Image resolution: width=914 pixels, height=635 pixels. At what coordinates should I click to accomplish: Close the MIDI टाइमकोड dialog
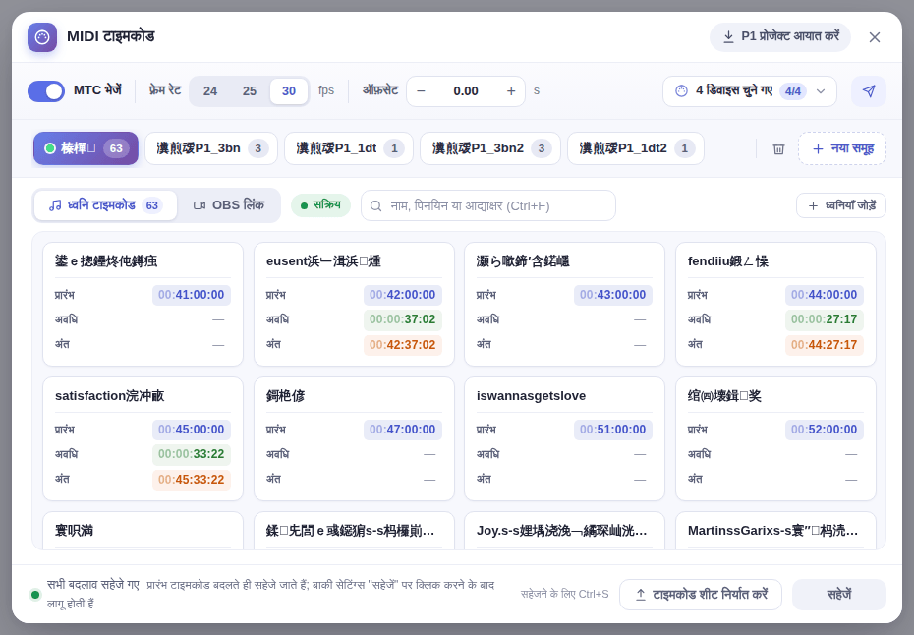(875, 37)
